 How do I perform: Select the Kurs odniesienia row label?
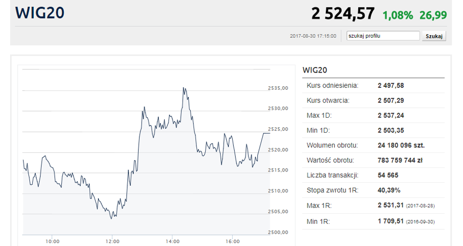click(x=333, y=85)
